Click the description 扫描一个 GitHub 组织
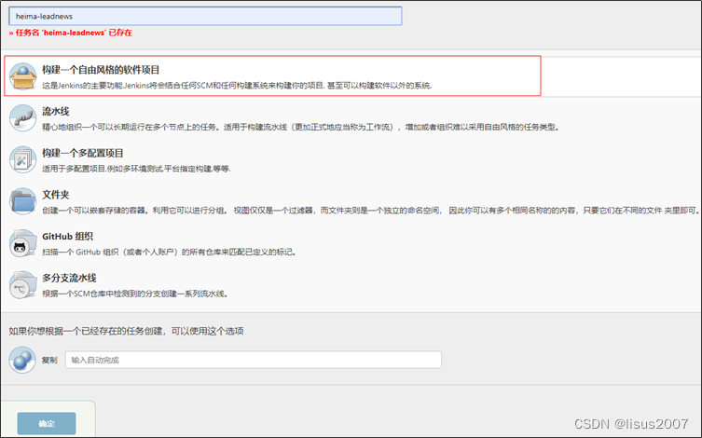The width and height of the screenshot is (702, 438). click(x=170, y=252)
